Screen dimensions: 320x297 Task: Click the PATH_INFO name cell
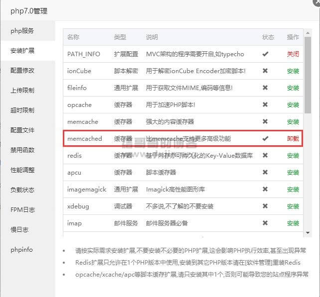point(84,54)
